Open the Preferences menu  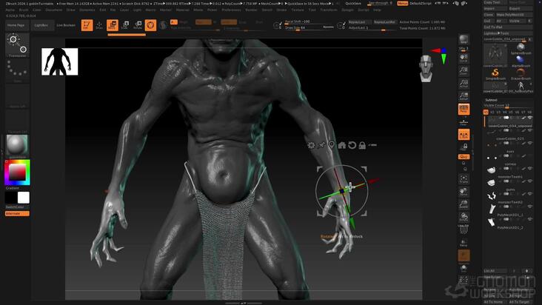(x=231, y=10)
